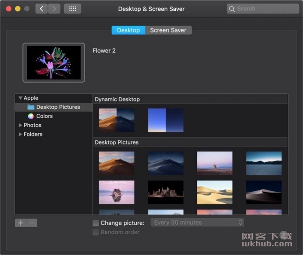This screenshot has width=303, height=255.
Task: Select Desktop Pictures in sidebar
Action: (x=54, y=107)
